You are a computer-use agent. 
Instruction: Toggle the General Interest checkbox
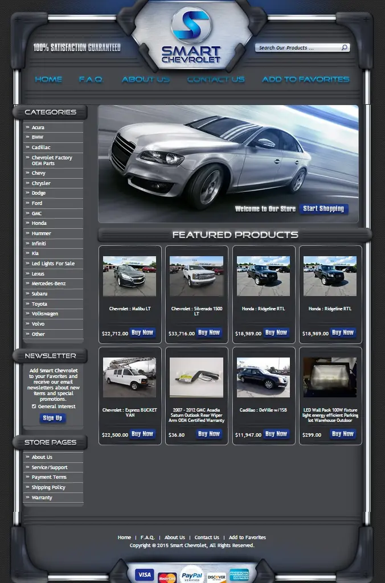34,407
